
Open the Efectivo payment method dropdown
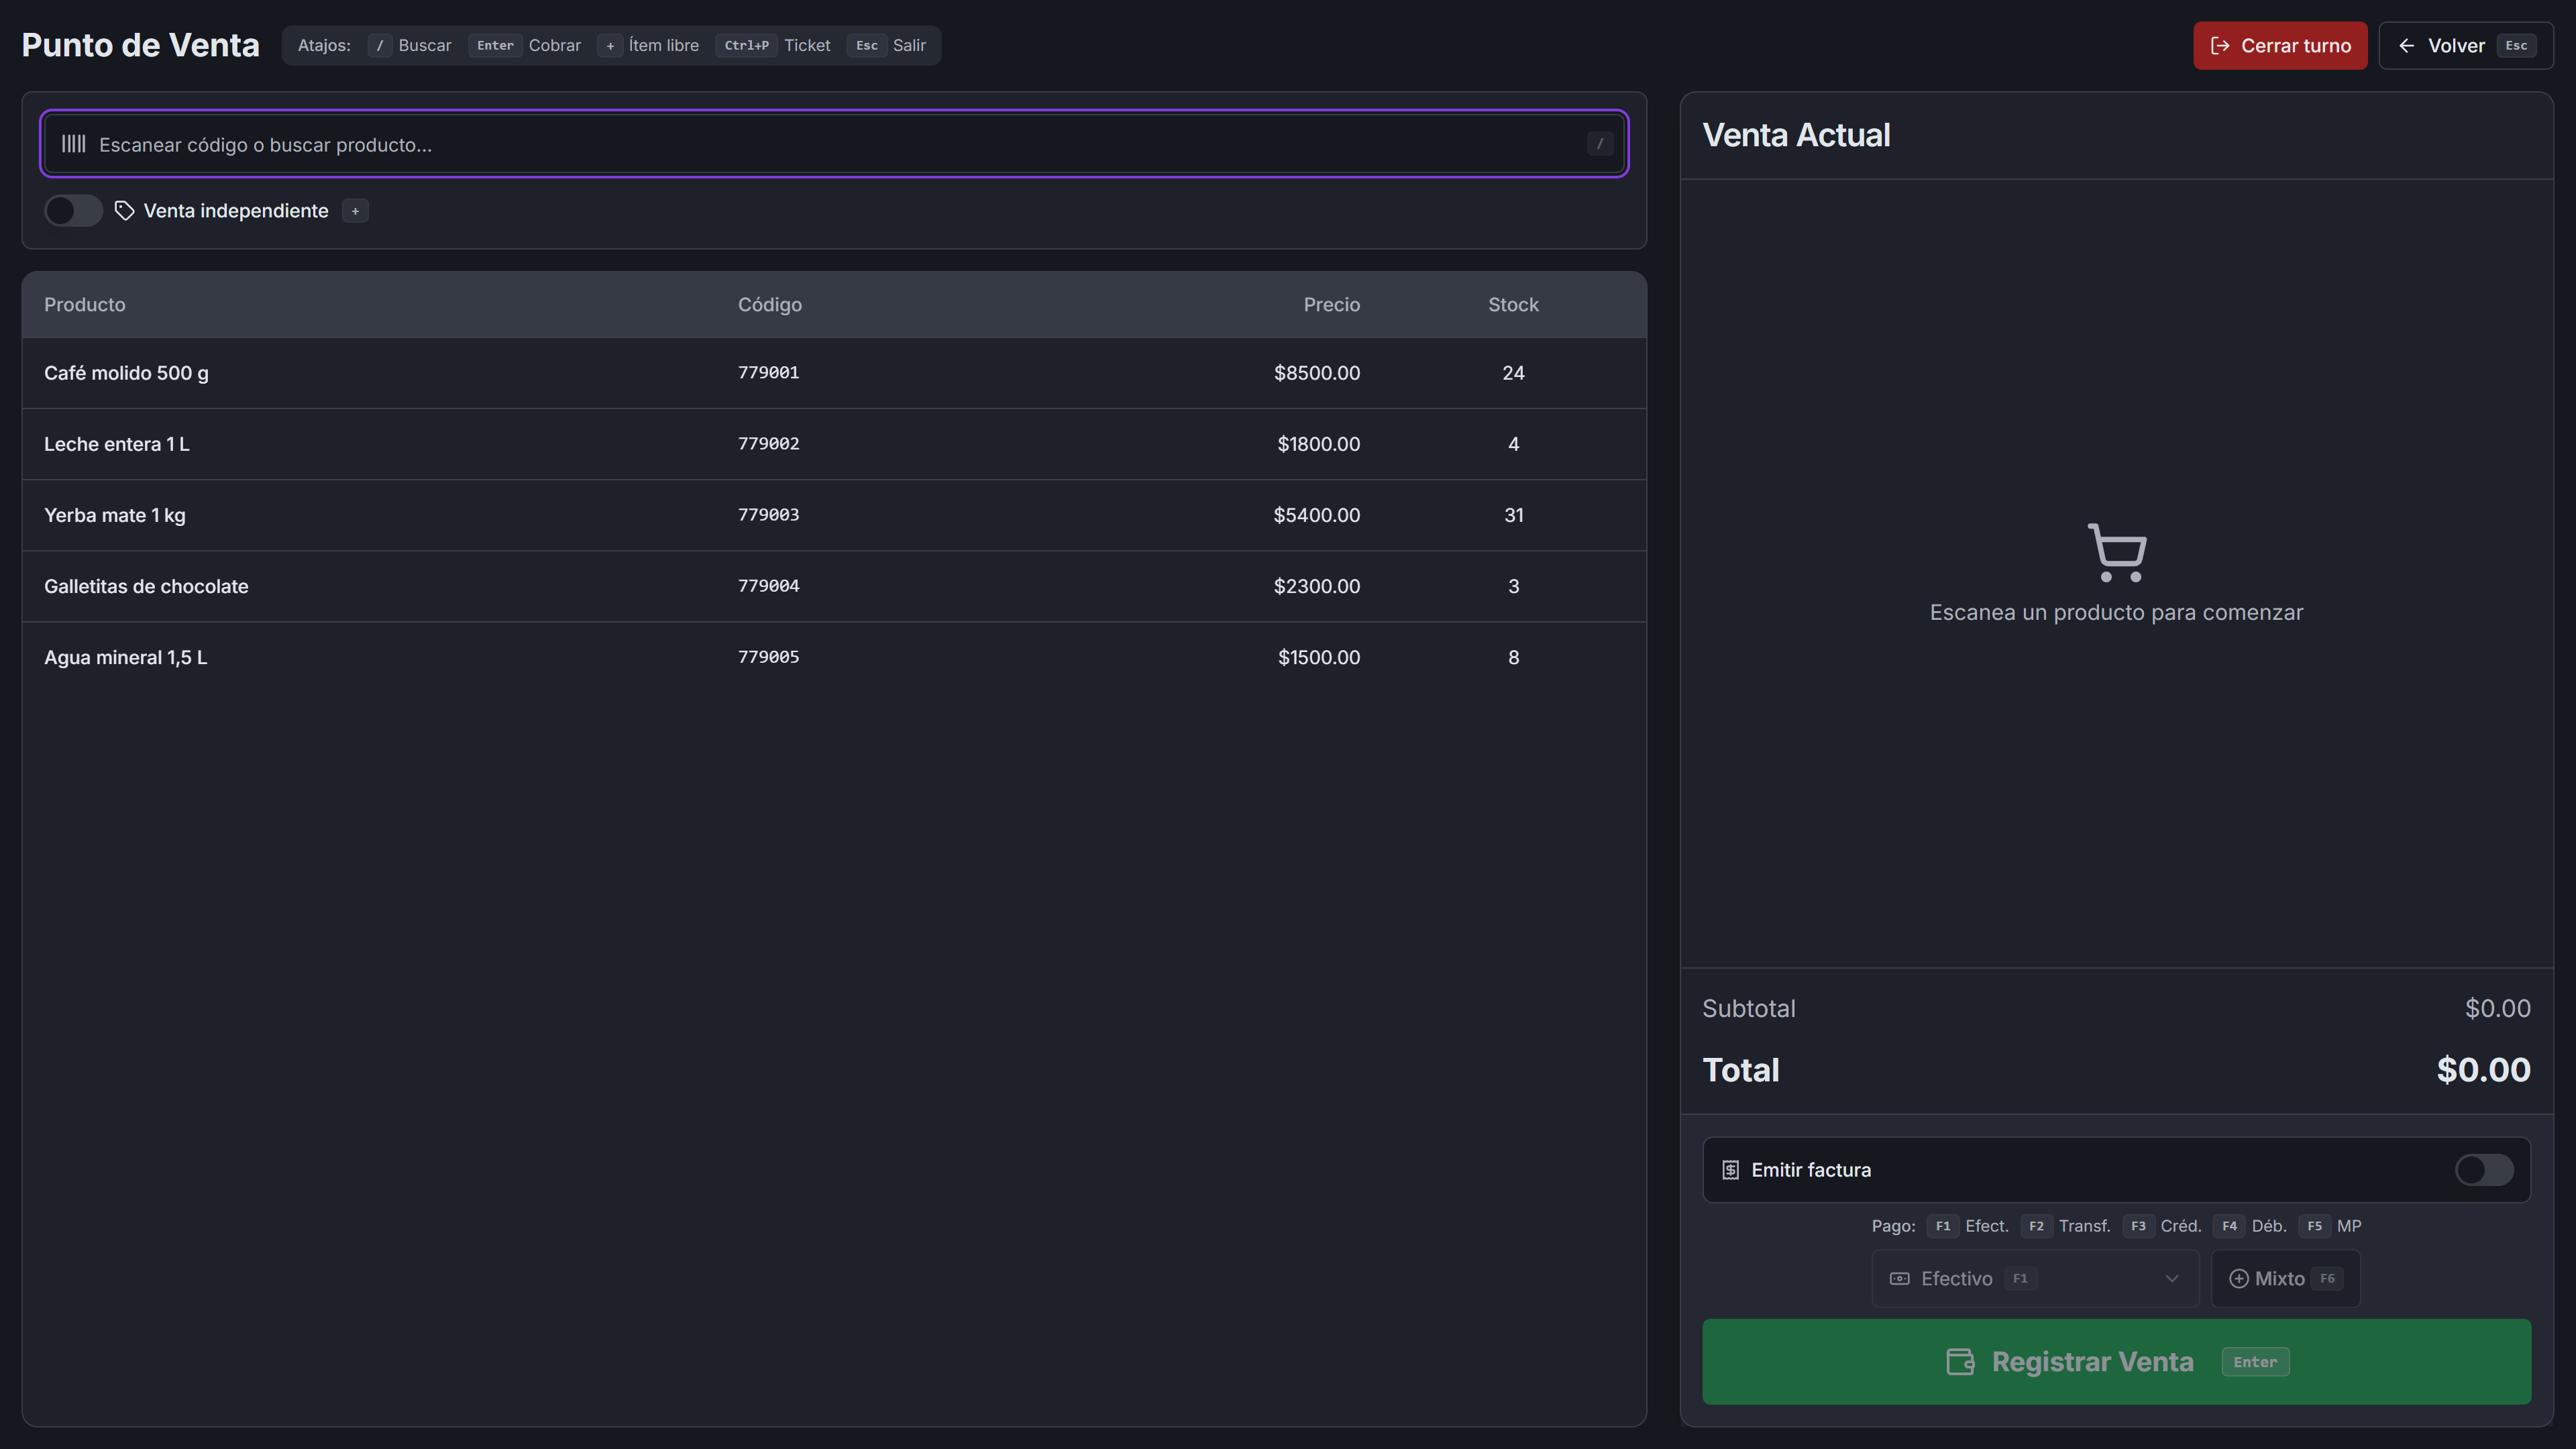point(2035,1279)
